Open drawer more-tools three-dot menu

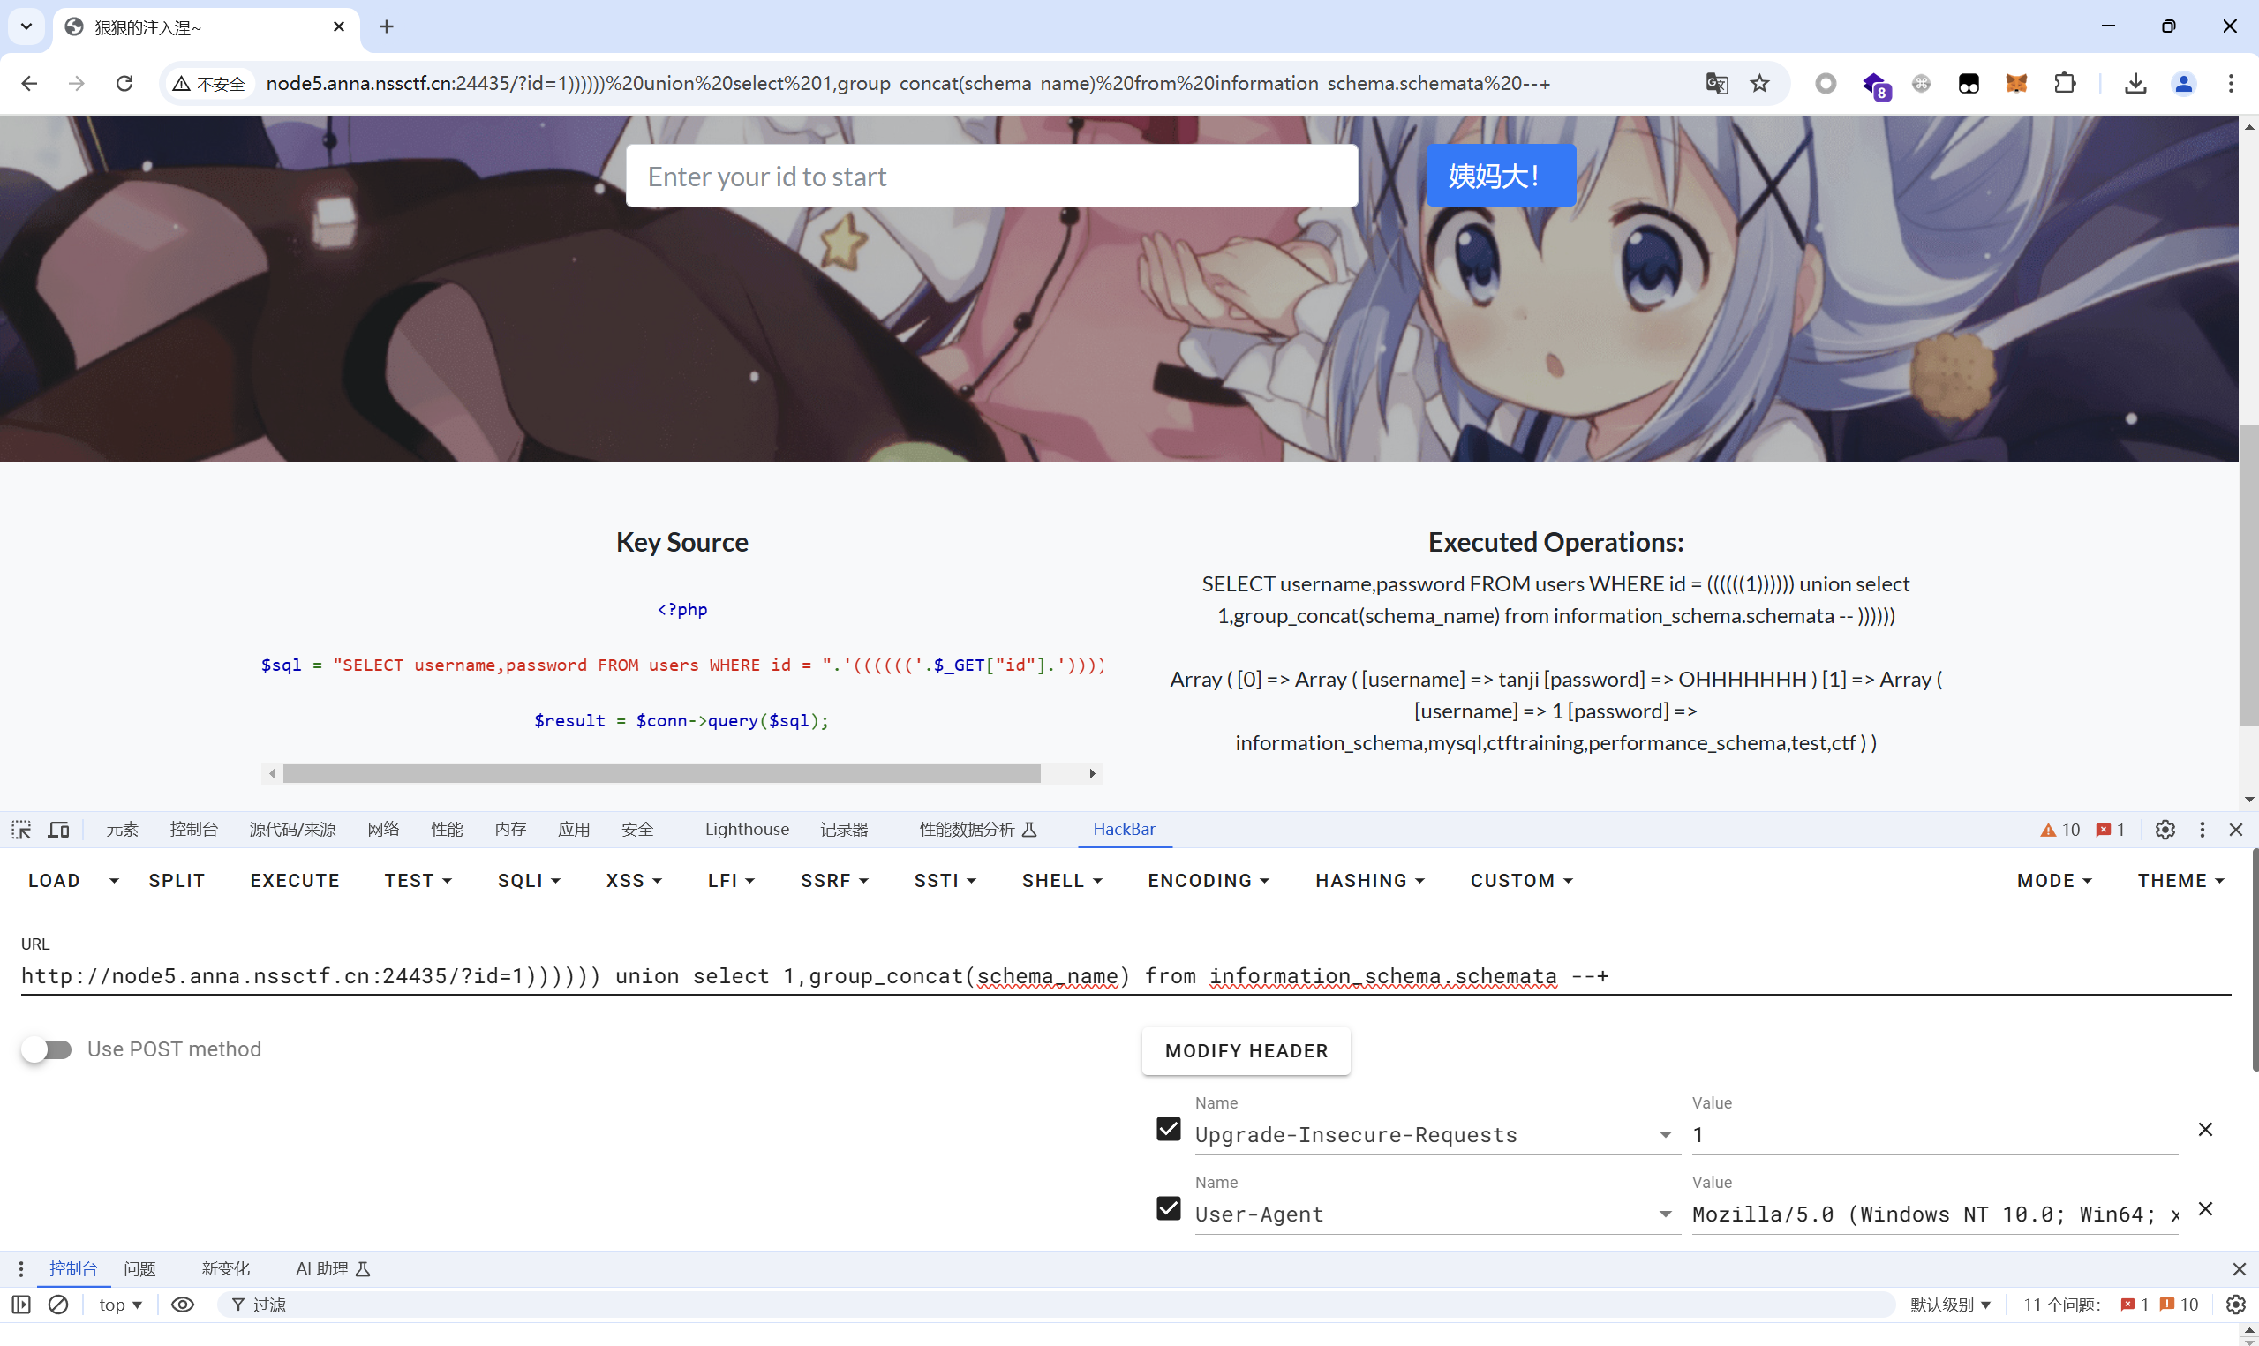(21, 1269)
